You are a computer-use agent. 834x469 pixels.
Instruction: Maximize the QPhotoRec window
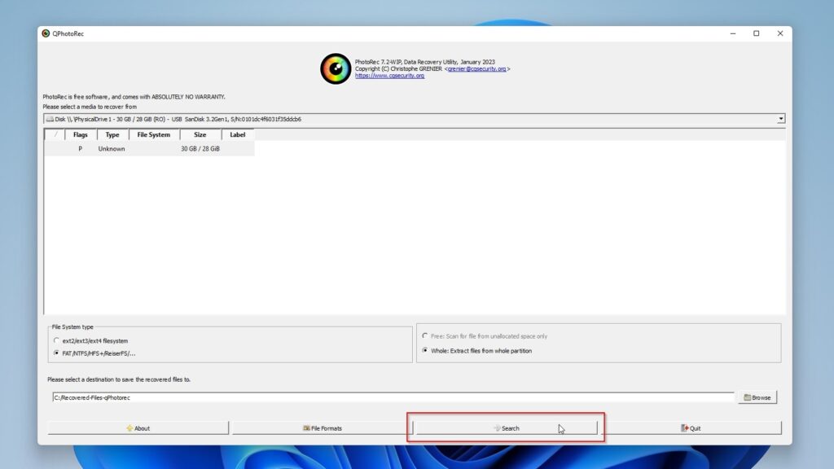pyautogui.click(x=757, y=33)
